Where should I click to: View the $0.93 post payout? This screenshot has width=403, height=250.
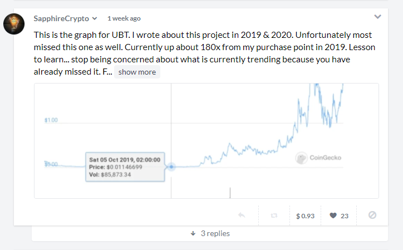coord(306,216)
